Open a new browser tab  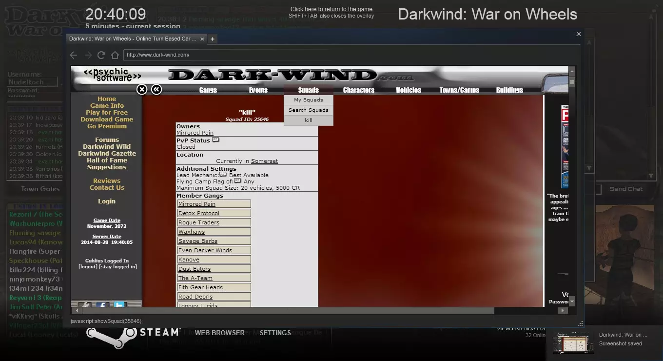pyautogui.click(x=213, y=39)
